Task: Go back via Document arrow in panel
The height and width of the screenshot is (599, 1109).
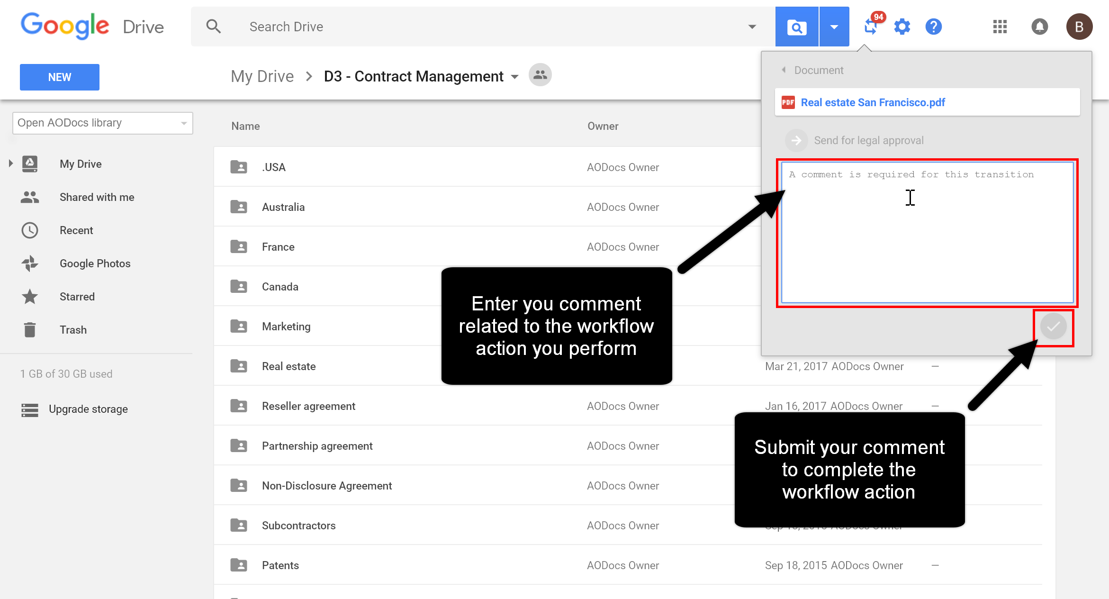Action: pos(784,70)
